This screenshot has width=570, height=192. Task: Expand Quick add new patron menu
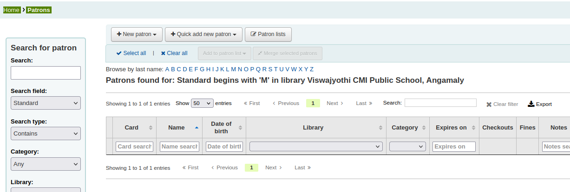tap(203, 34)
